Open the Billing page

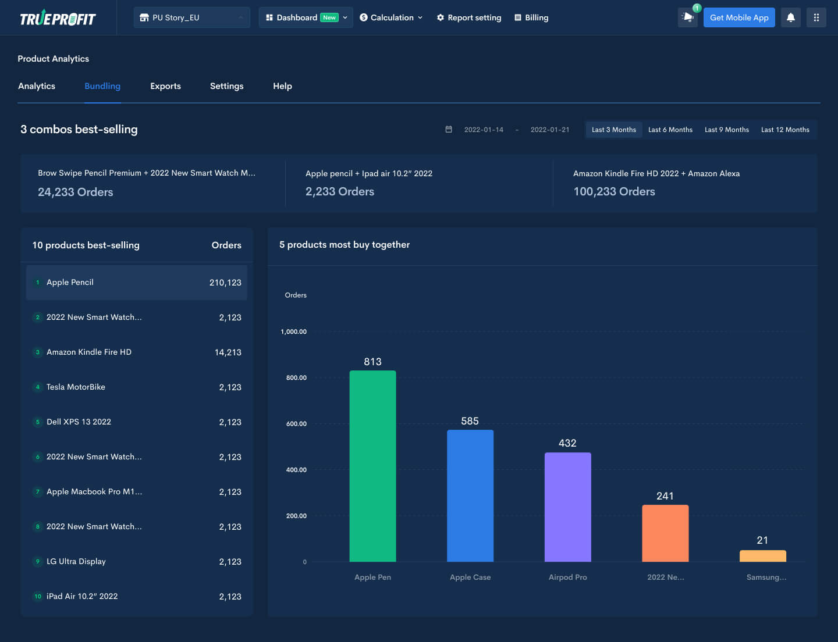[x=531, y=17]
